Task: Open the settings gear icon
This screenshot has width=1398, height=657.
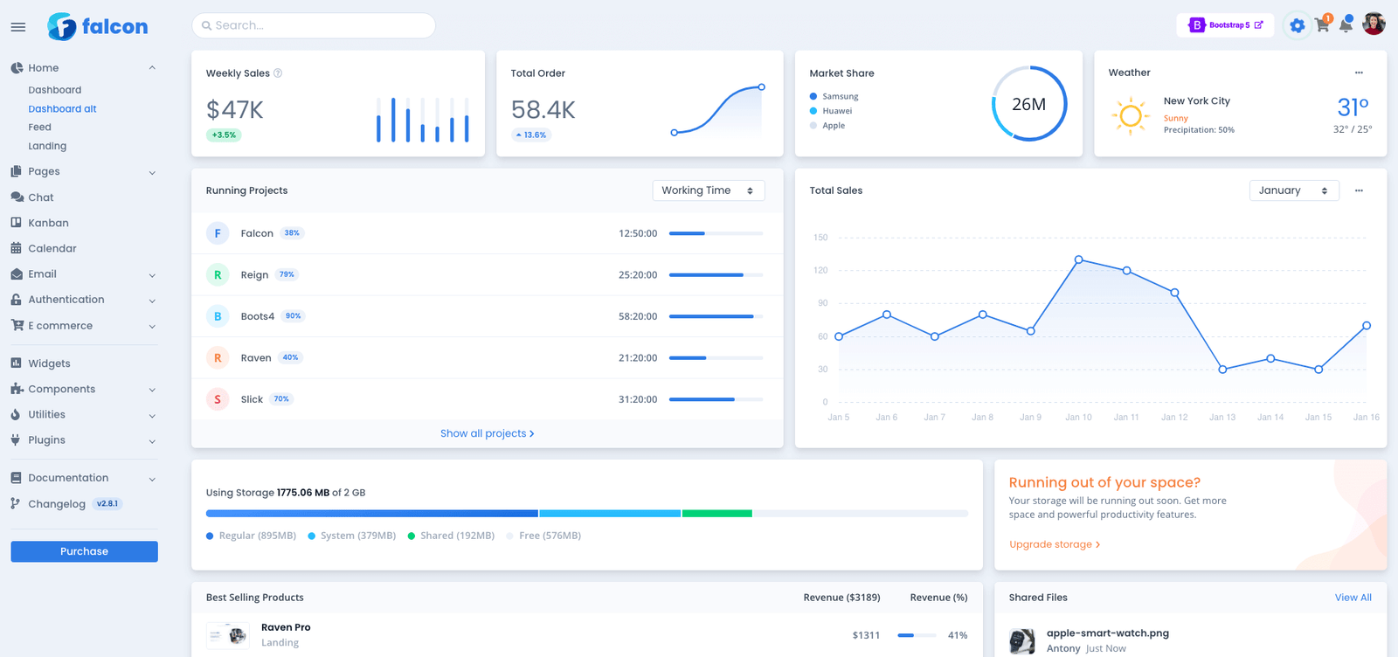Action: [1298, 25]
